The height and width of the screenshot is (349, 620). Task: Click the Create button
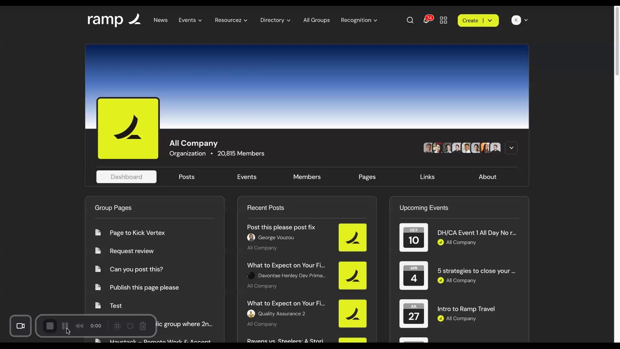click(470, 20)
